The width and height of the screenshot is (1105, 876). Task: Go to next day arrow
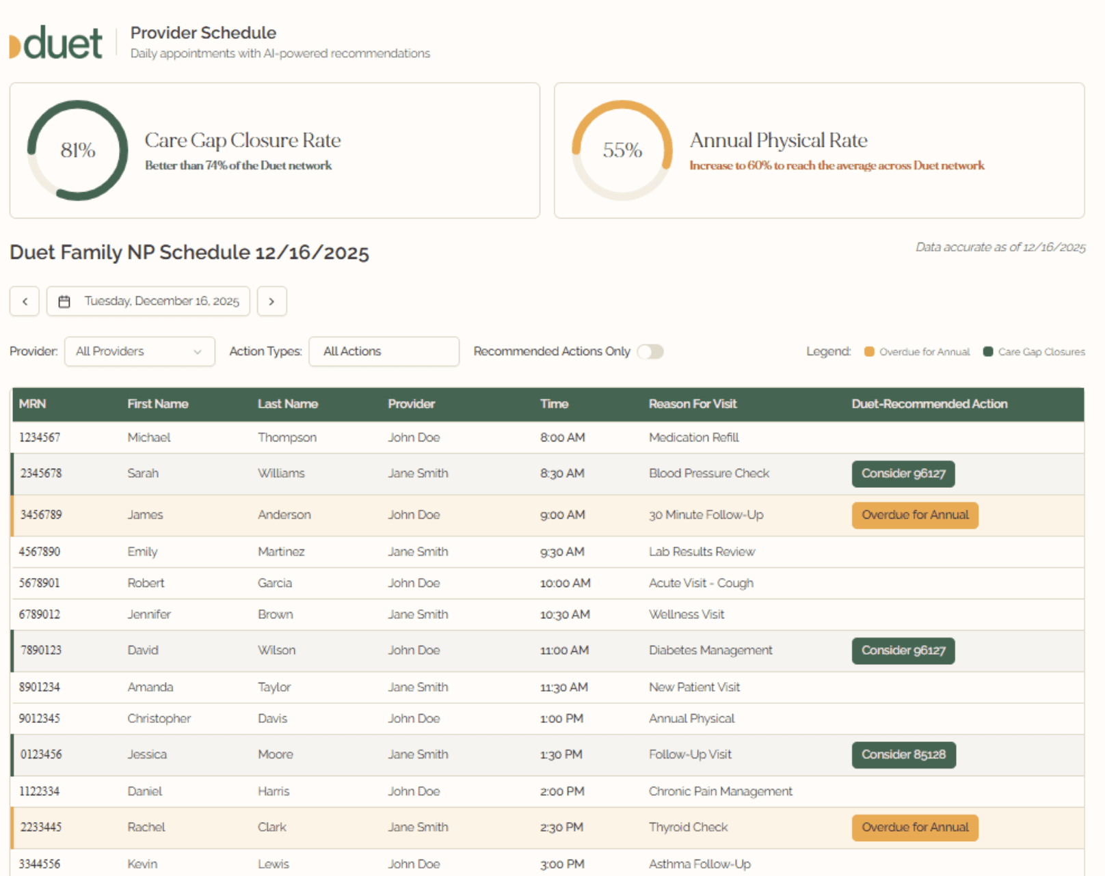pos(271,301)
